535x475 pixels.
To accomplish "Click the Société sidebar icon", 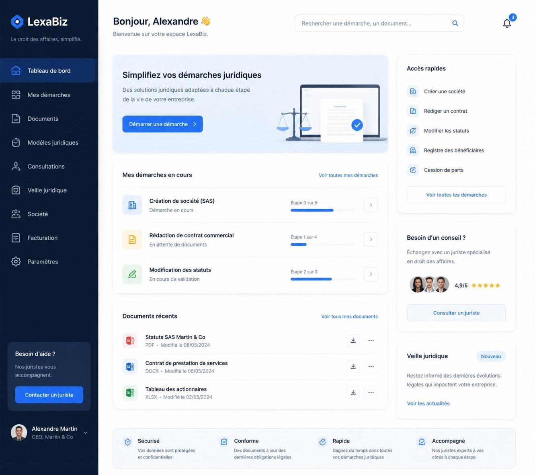I will [x=16, y=214].
